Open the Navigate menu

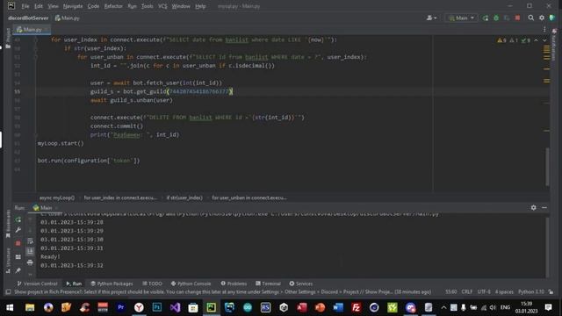[x=73, y=6]
